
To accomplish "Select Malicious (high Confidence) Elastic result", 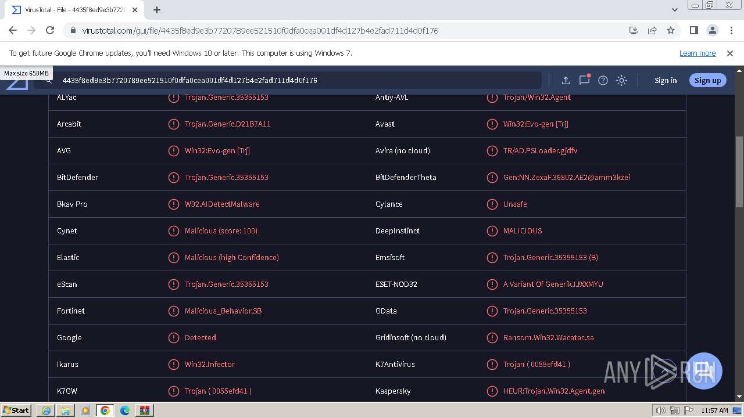I will pyautogui.click(x=232, y=257).
